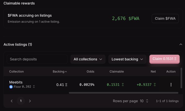This screenshot has height=111, width=185.
Task: Click the Floor 0.392 text
Action: pos(24,87)
